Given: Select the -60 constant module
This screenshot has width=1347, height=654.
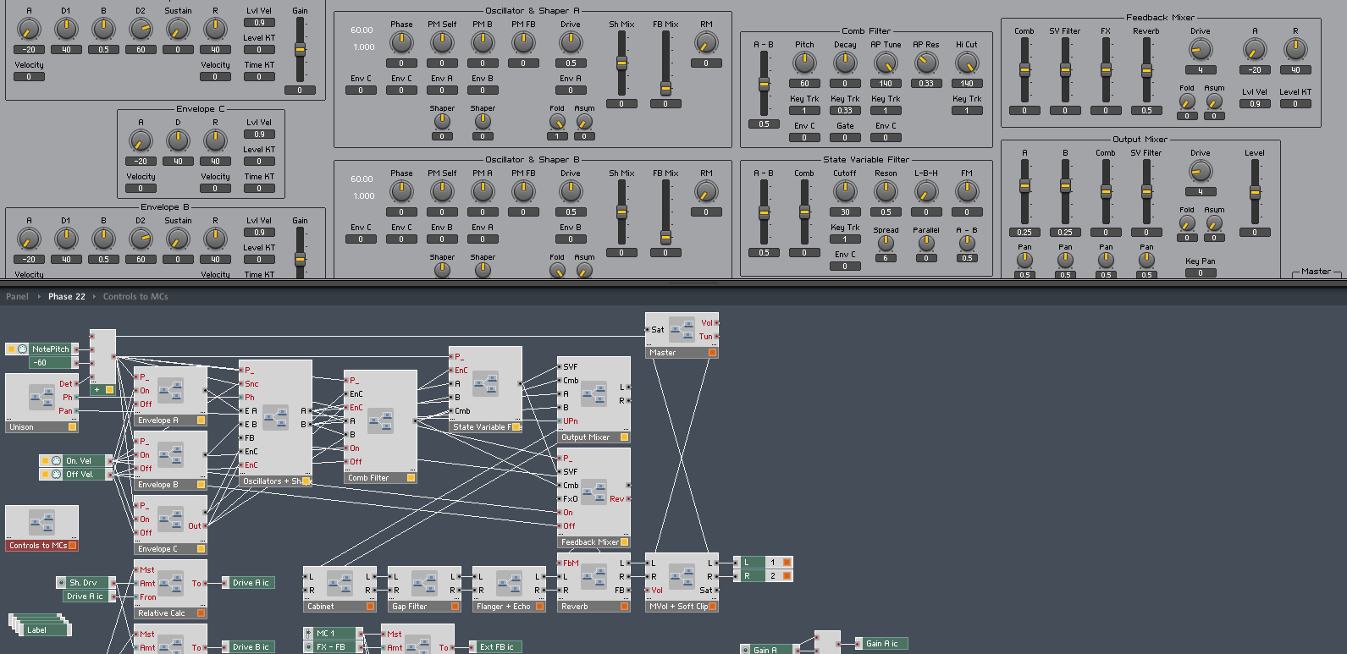Looking at the screenshot, I should pyautogui.click(x=52, y=362).
